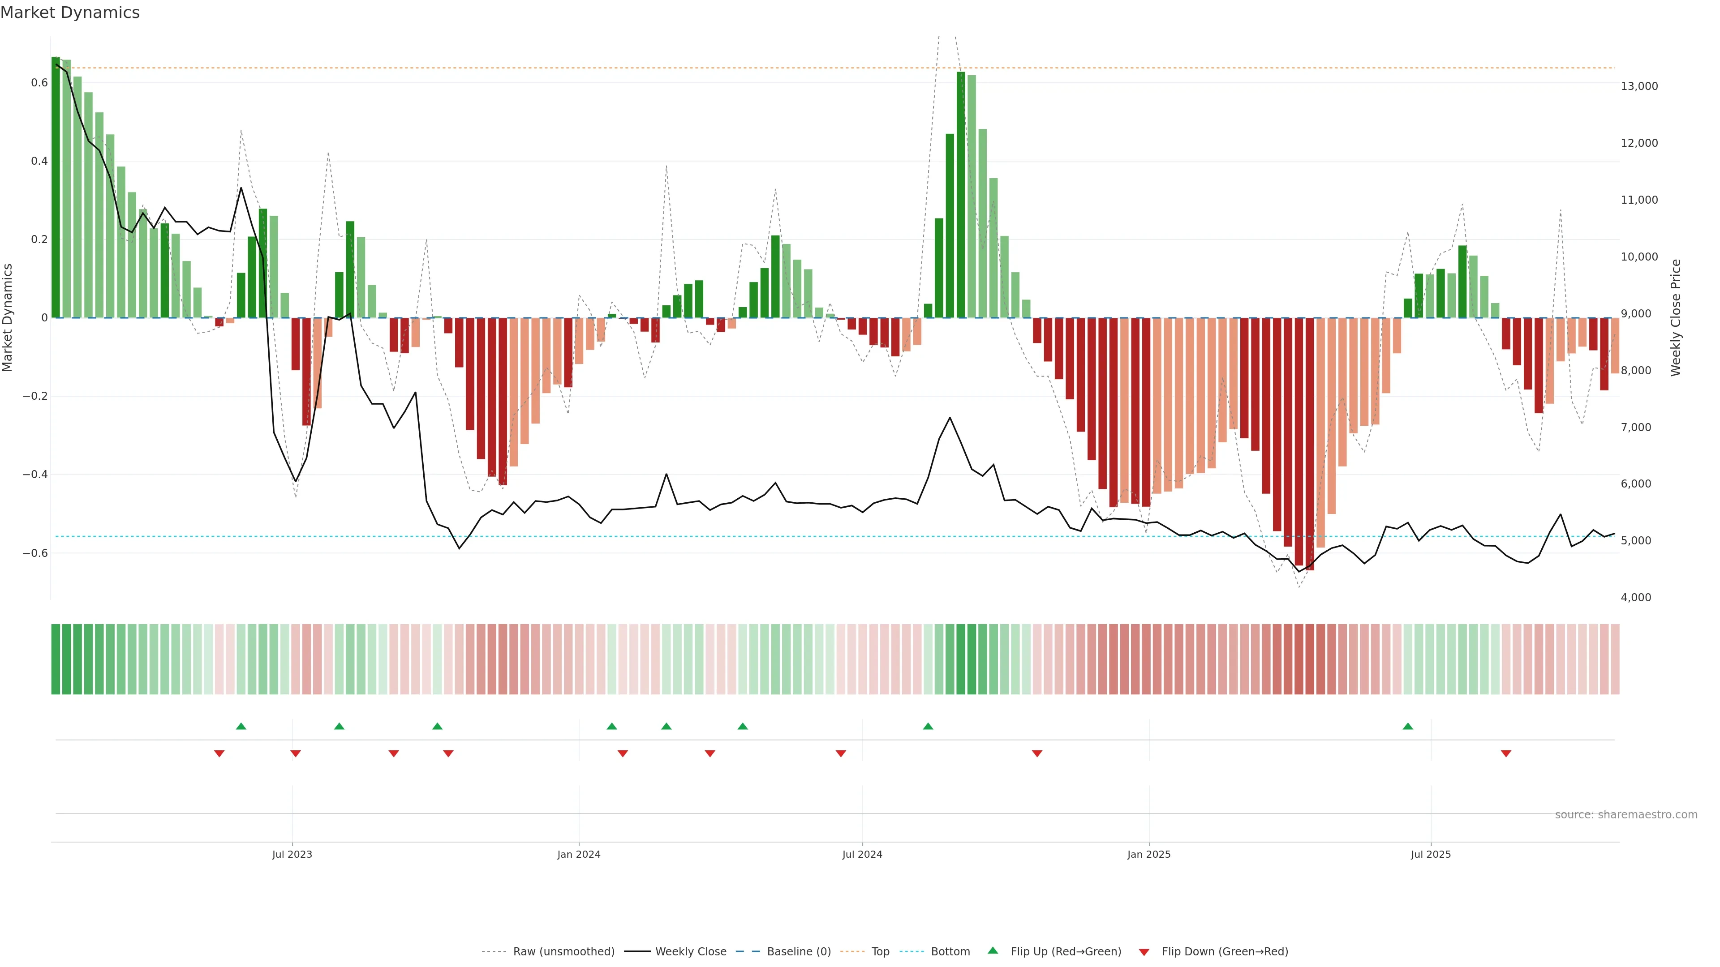Click the Jul 2025 x-axis label
Screen dimensions: 1720x967
(1430, 854)
